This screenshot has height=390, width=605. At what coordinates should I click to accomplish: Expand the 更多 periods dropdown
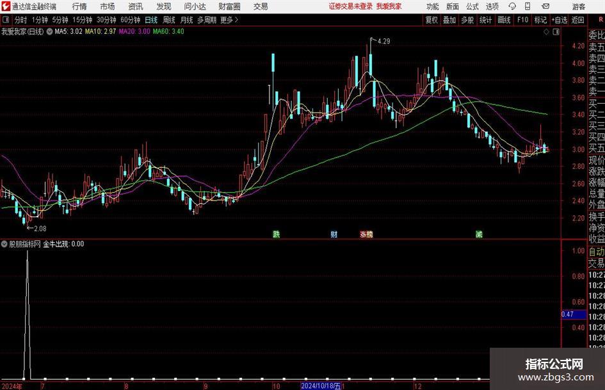[x=230, y=20]
